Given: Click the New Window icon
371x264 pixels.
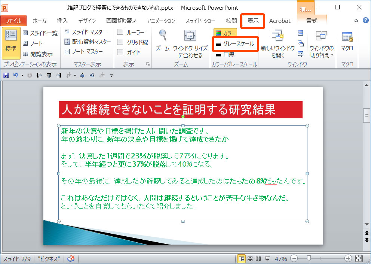Looking at the screenshot, I should [278, 36].
